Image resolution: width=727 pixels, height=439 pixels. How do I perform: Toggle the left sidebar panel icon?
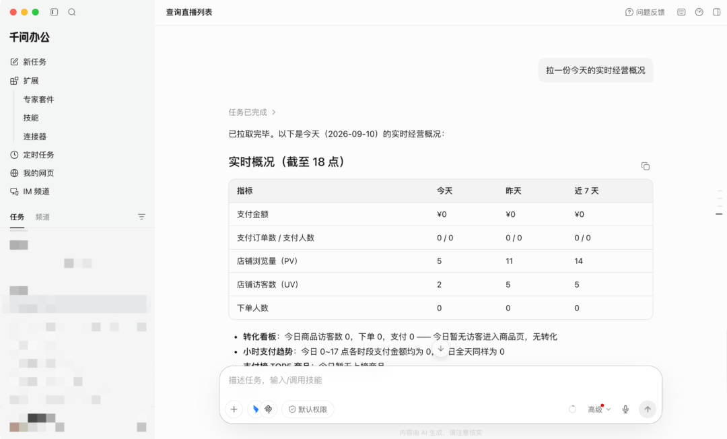55,12
